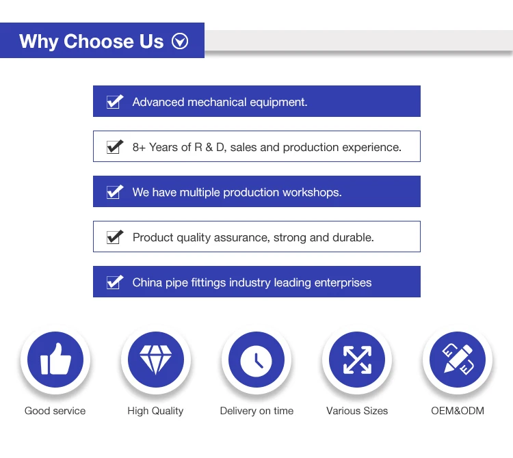This screenshot has height=458, width=513.
Task: Click the clock Delivery on time icon
Action: coord(256,360)
